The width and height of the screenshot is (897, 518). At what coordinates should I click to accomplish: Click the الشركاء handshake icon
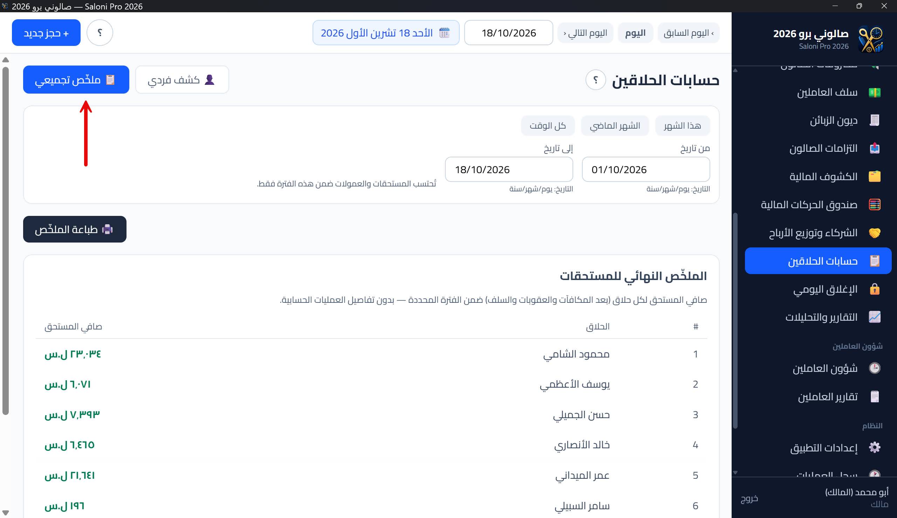[x=874, y=233]
